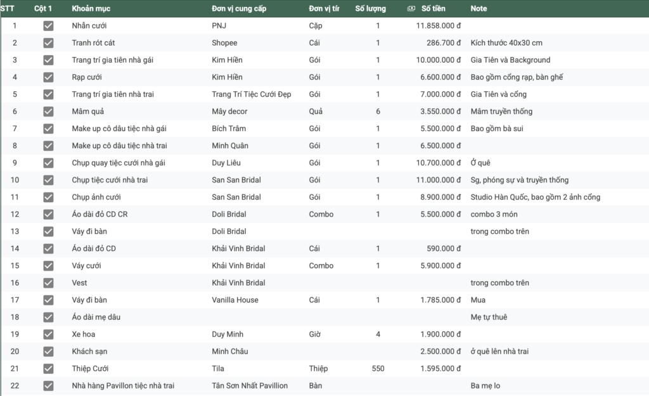
Task: Click the 8.900.000 đ amount cell
Action: (x=440, y=197)
